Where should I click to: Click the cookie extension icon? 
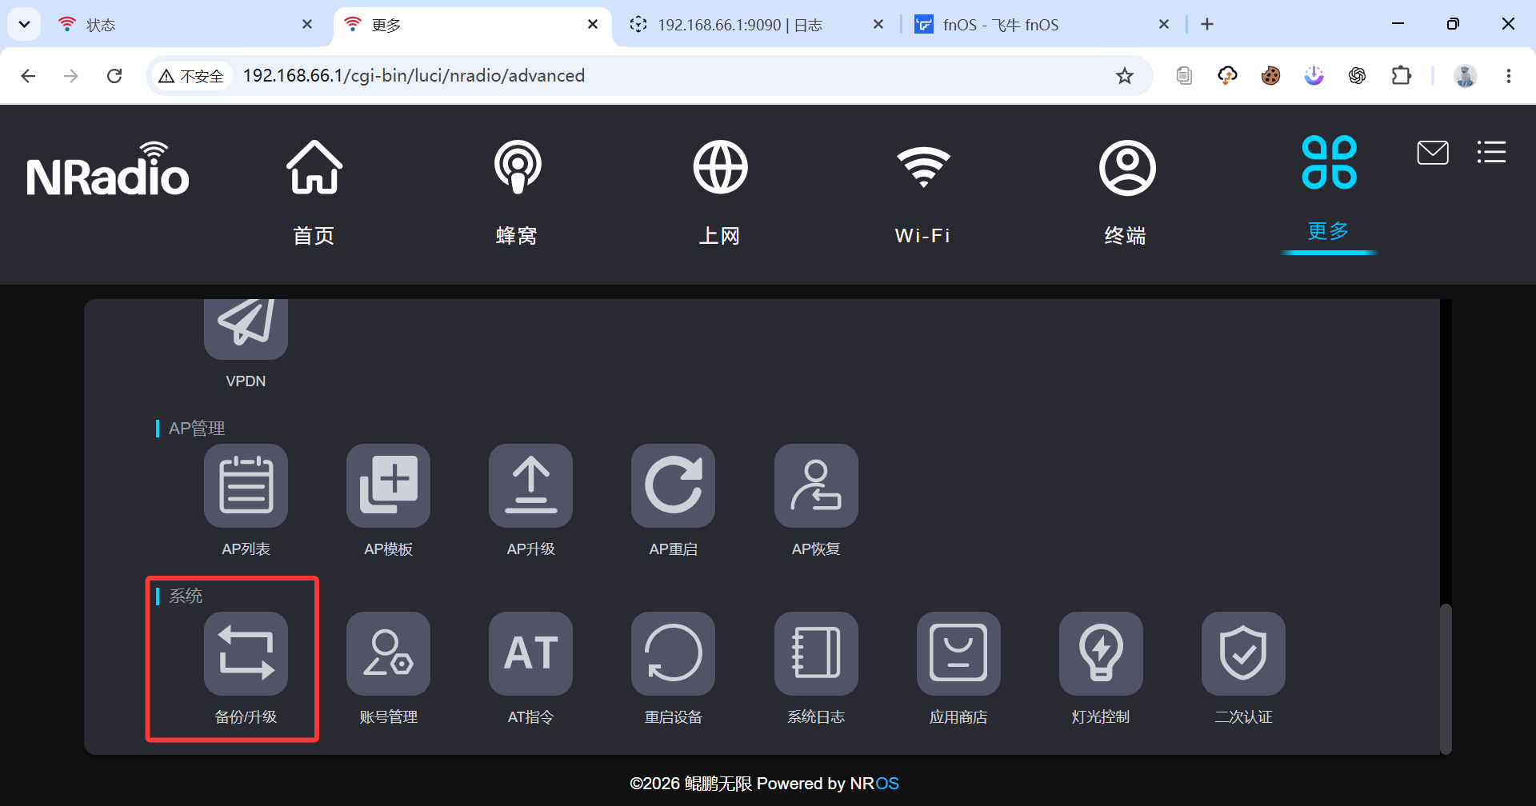coord(1270,76)
